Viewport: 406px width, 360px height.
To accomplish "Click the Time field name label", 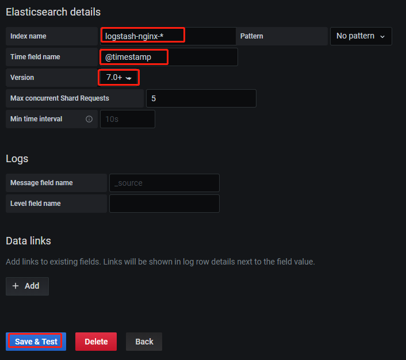I will [x=35, y=57].
